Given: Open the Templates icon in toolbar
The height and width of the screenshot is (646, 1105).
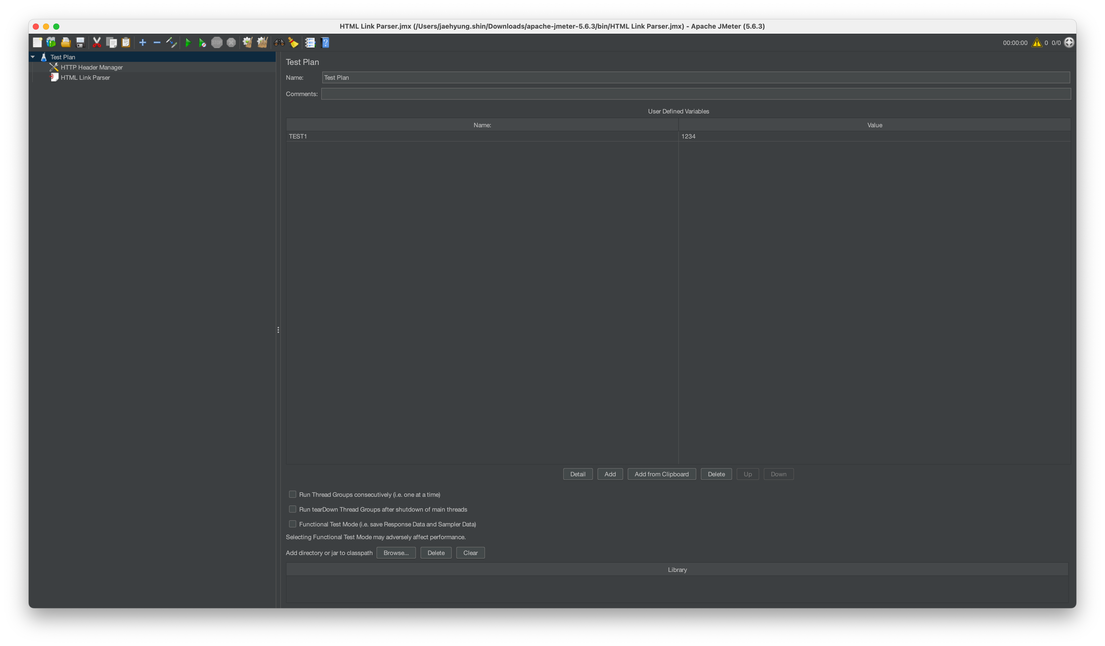Looking at the screenshot, I should (51, 42).
